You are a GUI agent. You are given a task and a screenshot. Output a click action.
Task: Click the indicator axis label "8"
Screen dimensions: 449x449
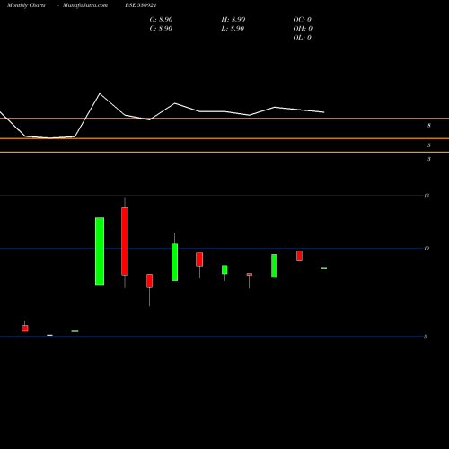429,126
